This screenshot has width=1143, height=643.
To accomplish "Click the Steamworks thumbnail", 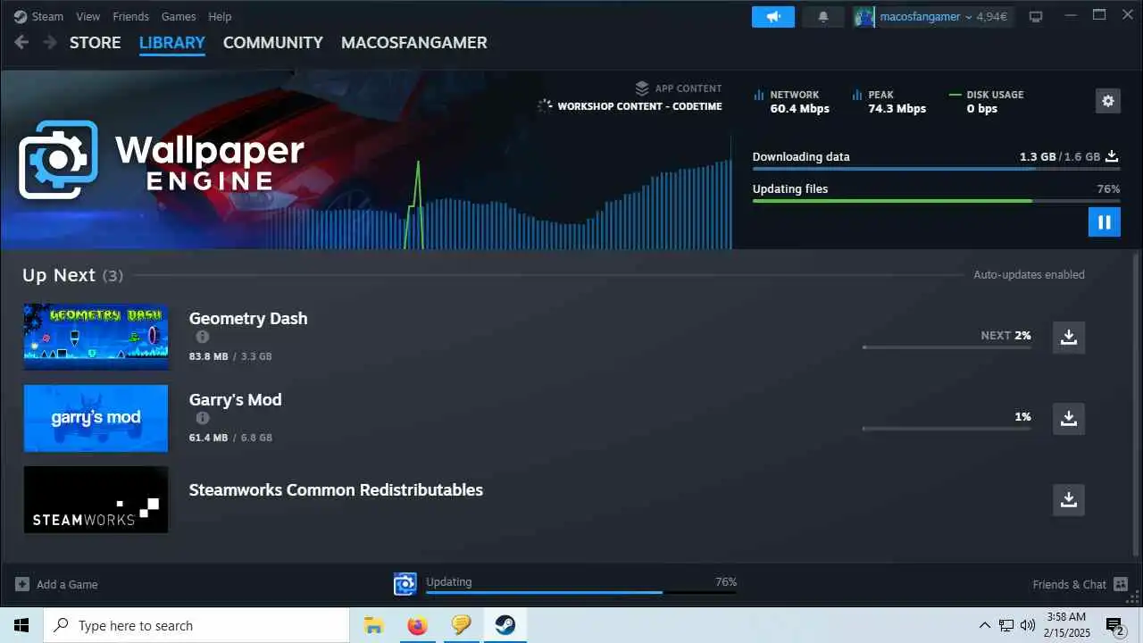I will [x=96, y=500].
